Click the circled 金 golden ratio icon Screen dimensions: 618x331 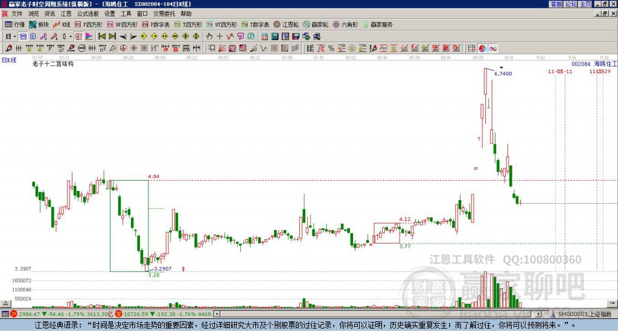coord(352,48)
